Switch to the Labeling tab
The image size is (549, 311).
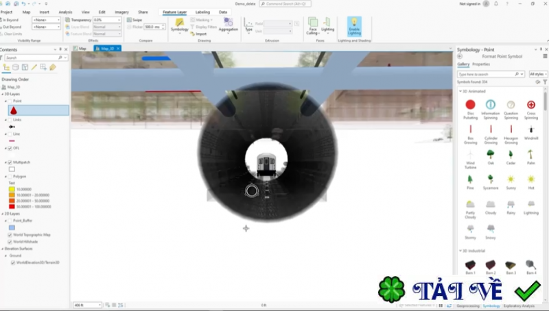click(202, 12)
